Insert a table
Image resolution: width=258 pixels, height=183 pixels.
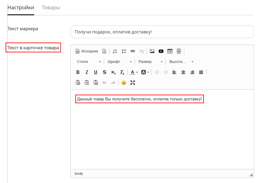(170, 51)
